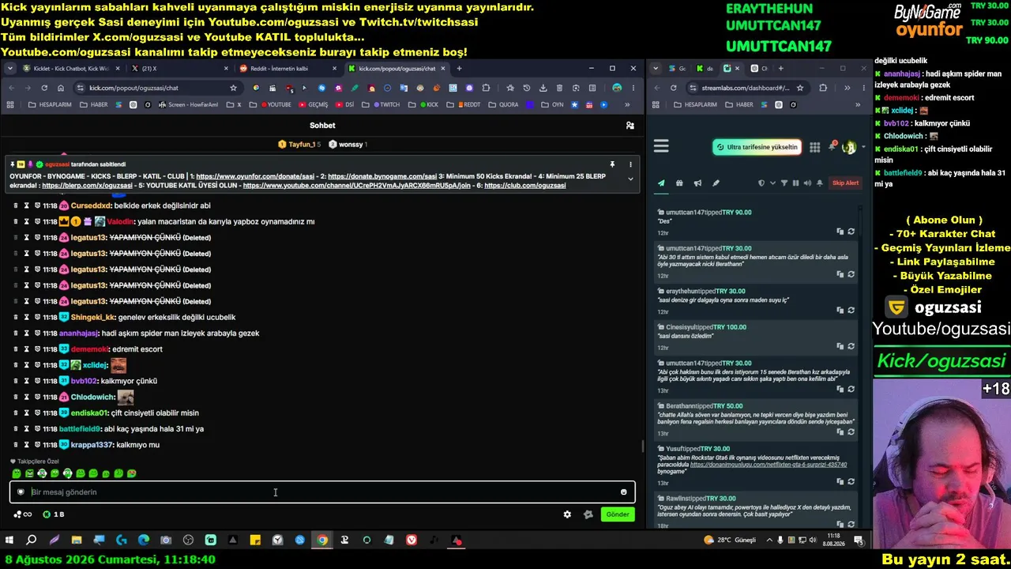Open the emoji picker in the message box
The image size is (1011, 569).
coord(624,492)
